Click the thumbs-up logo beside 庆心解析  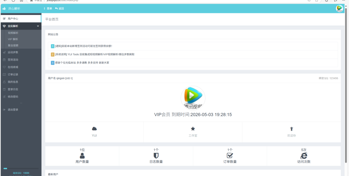coord(4,9)
